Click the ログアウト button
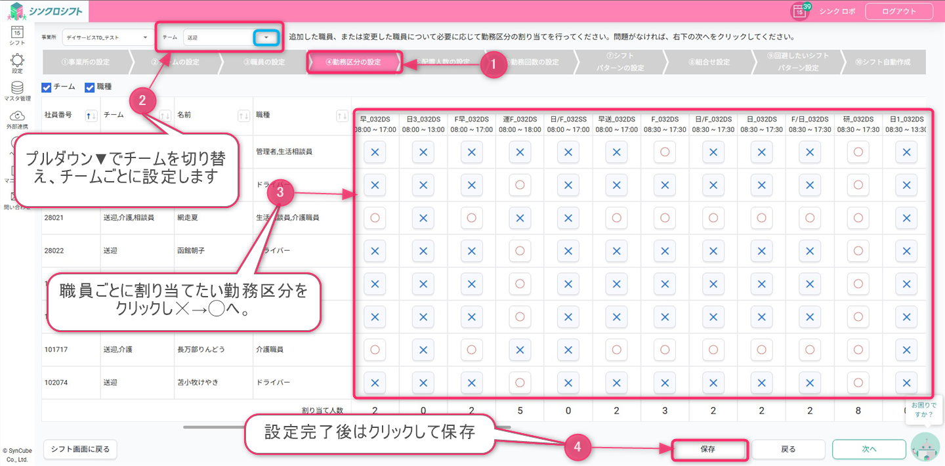 coord(899,11)
